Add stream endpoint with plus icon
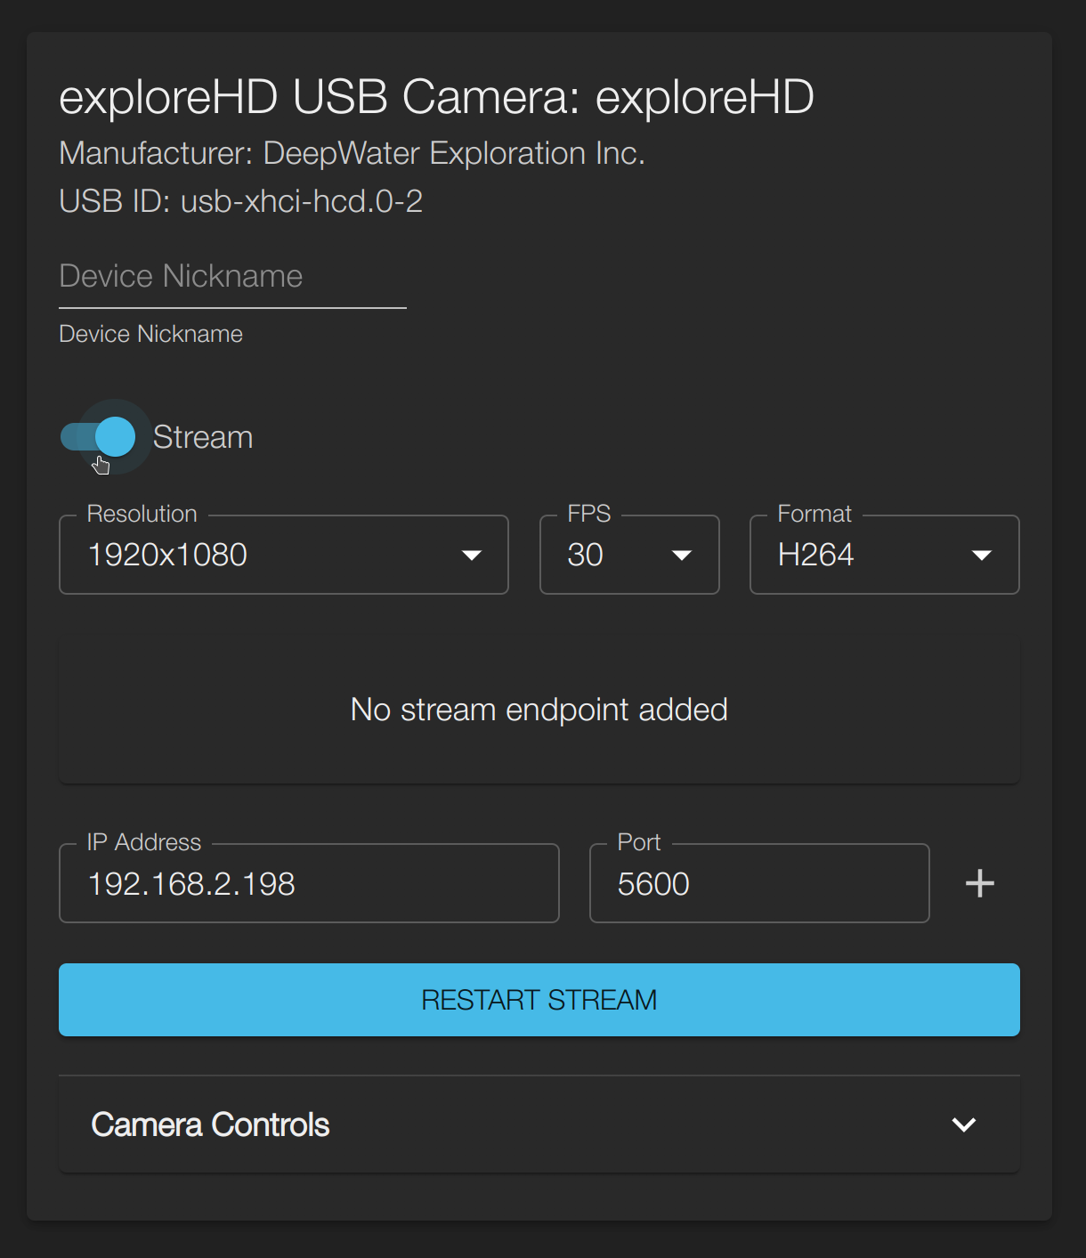This screenshot has height=1258, width=1086. pos(980,883)
